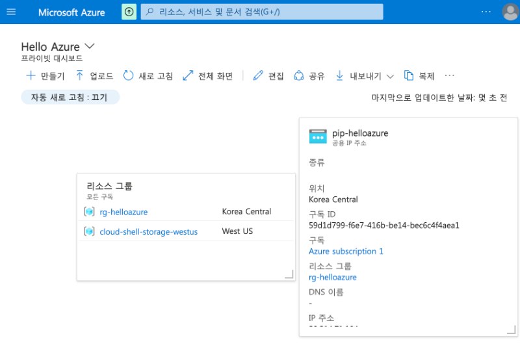Click the Korea Central value in pip tile
The height and width of the screenshot is (347, 520).
[x=333, y=199]
